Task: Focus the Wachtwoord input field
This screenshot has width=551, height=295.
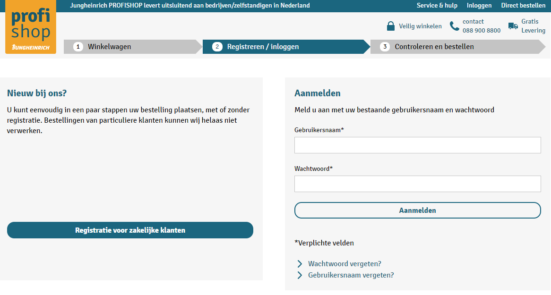Action: [x=417, y=184]
